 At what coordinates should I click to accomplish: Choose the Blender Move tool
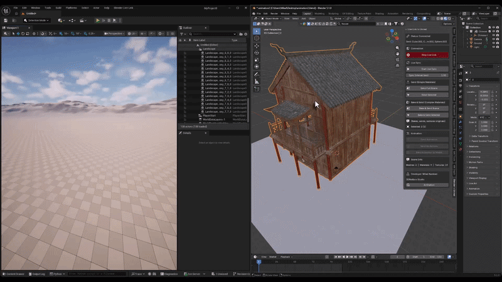[x=257, y=46]
